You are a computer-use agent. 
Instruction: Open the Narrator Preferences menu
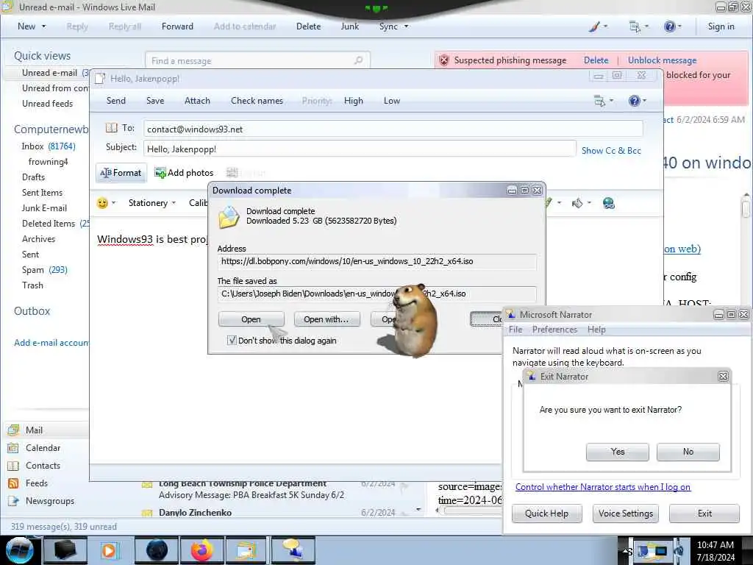tap(554, 330)
